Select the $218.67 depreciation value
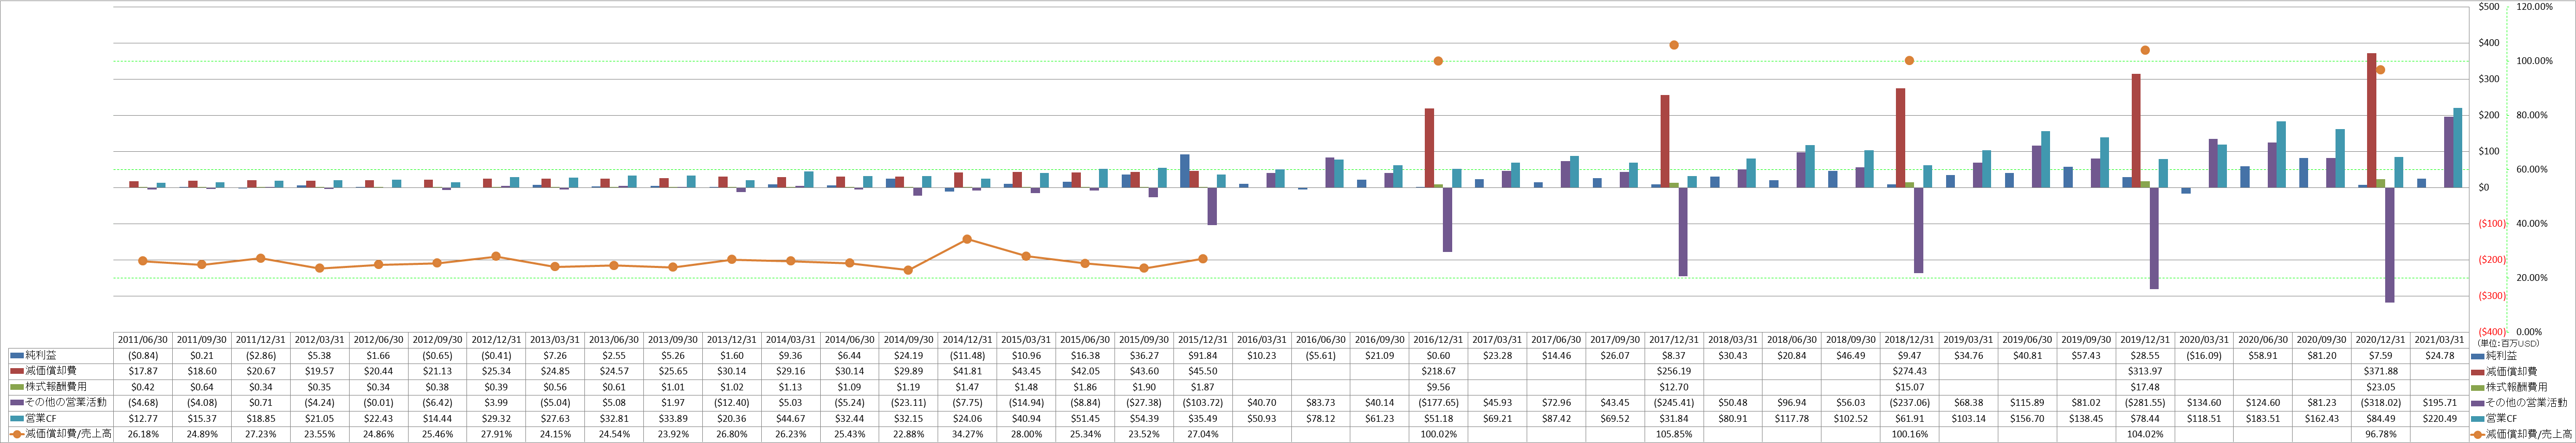The width and height of the screenshot is (2576, 443). (1438, 371)
